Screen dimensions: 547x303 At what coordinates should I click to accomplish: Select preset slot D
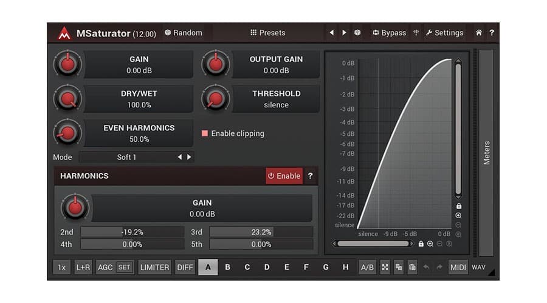267,267
